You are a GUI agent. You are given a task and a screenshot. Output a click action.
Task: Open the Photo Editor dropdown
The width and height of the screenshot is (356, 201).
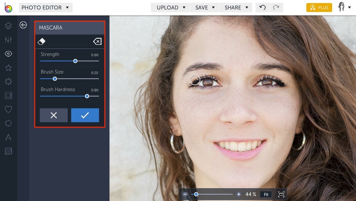tap(45, 7)
